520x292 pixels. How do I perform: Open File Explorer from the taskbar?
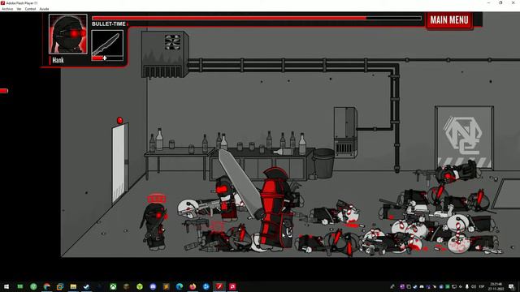[73, 286]
